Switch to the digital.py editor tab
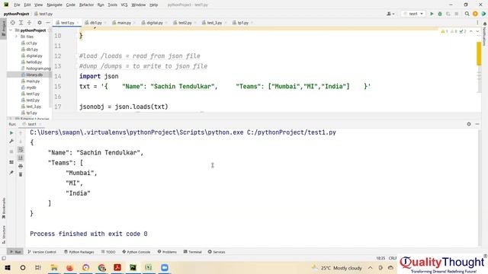The height and width of the screenshot is (274, 488). point(154,23)
